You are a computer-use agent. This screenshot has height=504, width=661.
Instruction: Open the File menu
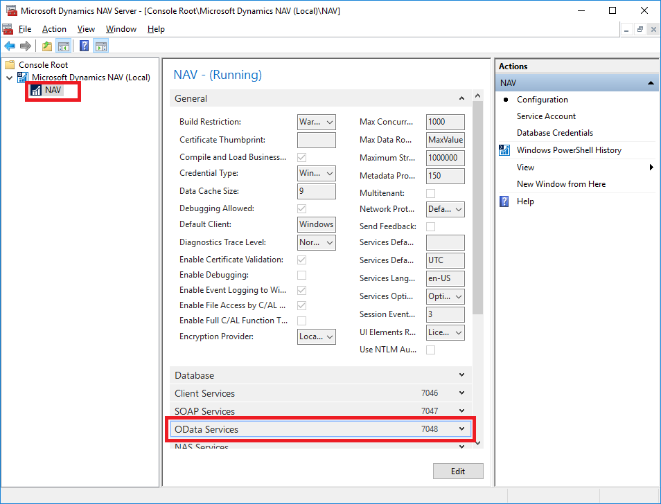pyautogui.click(x=25, y=29)
